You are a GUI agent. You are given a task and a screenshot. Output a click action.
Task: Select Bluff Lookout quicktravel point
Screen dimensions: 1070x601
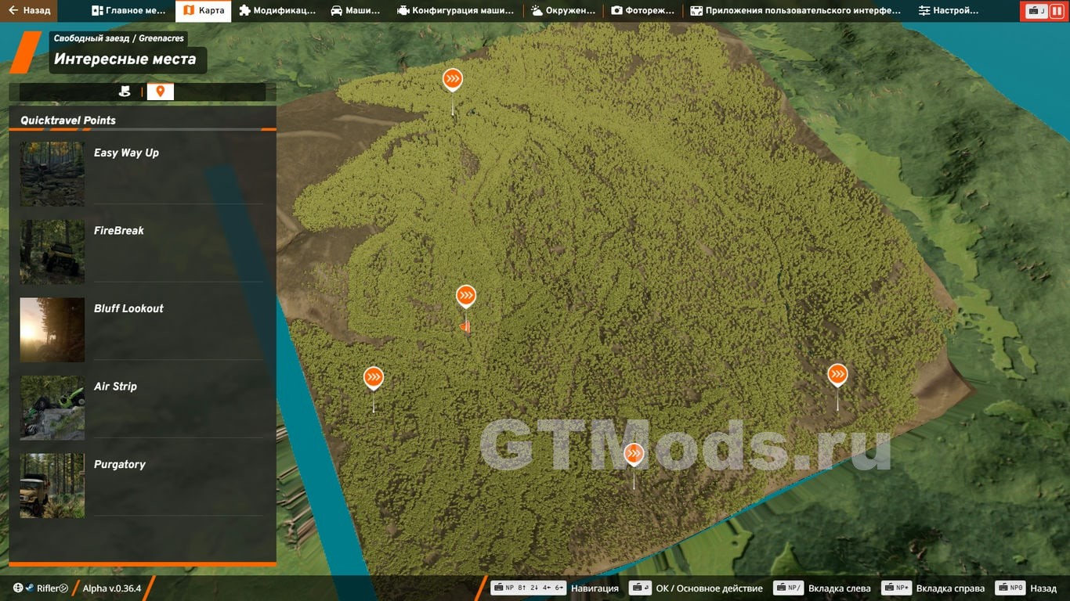tap(142, 329)
